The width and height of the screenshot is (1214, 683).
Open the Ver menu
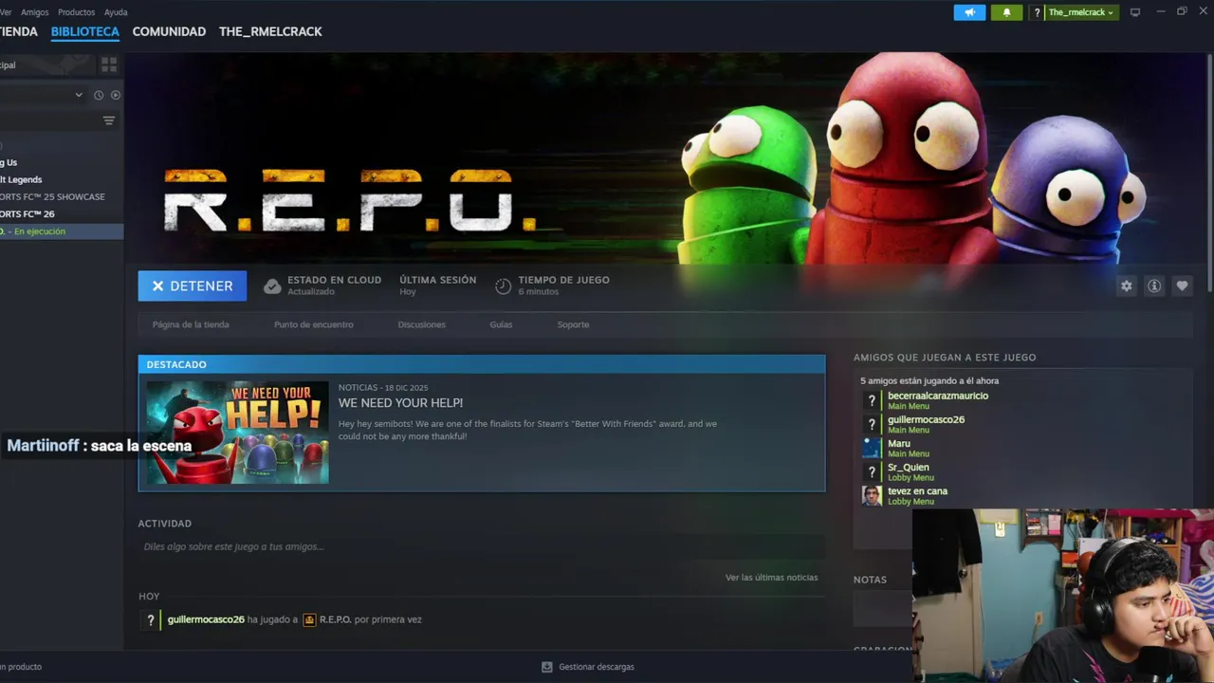coord(6,12)
